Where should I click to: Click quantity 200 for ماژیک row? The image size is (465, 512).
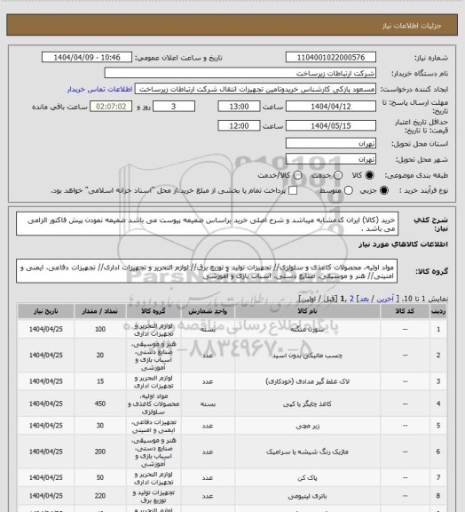pyautogui.click(x=100, y=452)
